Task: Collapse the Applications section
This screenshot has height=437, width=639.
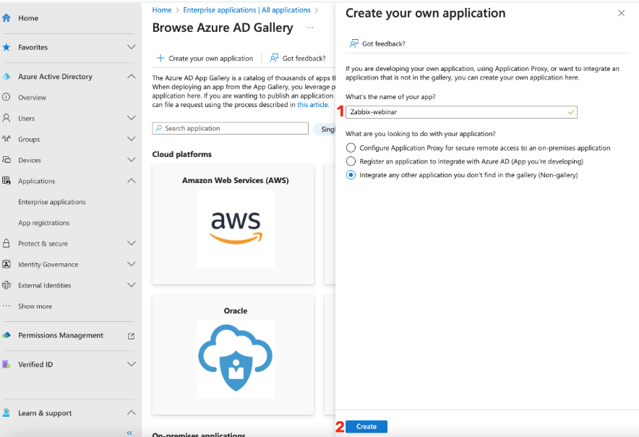Action: pyautogui.click(x=130, y=180)
